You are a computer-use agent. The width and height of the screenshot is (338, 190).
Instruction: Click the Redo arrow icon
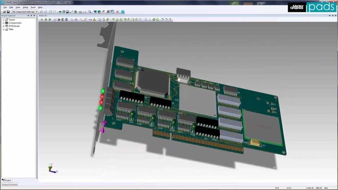pos(85,12)
